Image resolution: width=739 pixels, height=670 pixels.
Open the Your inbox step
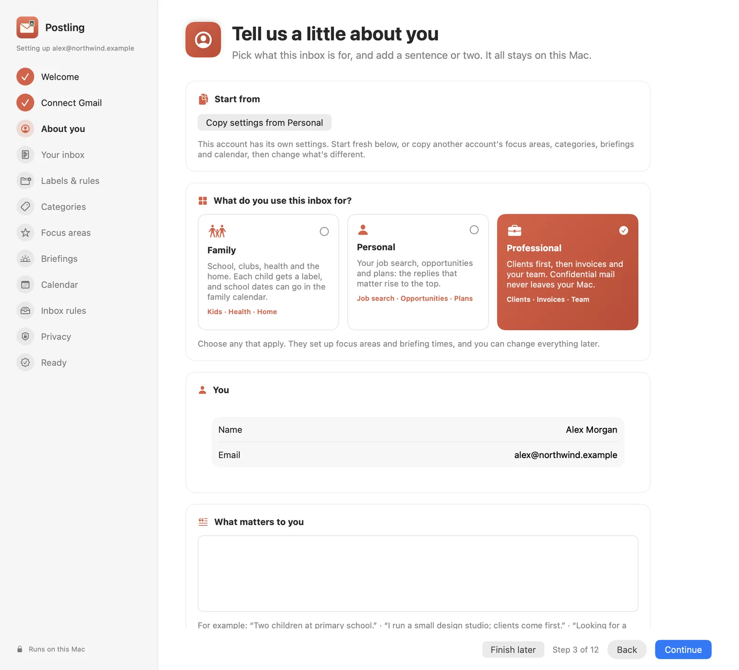pyautogui.click(x=63, y=155)
